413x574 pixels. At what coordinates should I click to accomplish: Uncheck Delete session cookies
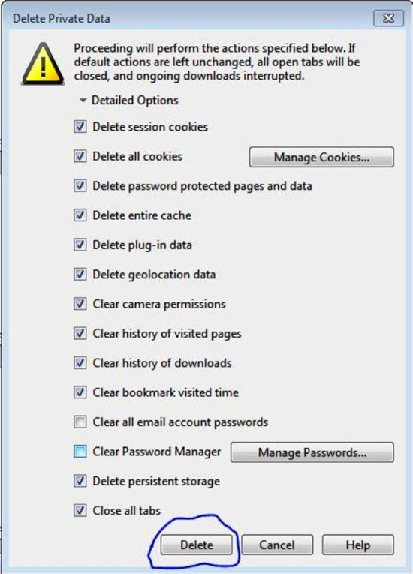click(80, 127)
